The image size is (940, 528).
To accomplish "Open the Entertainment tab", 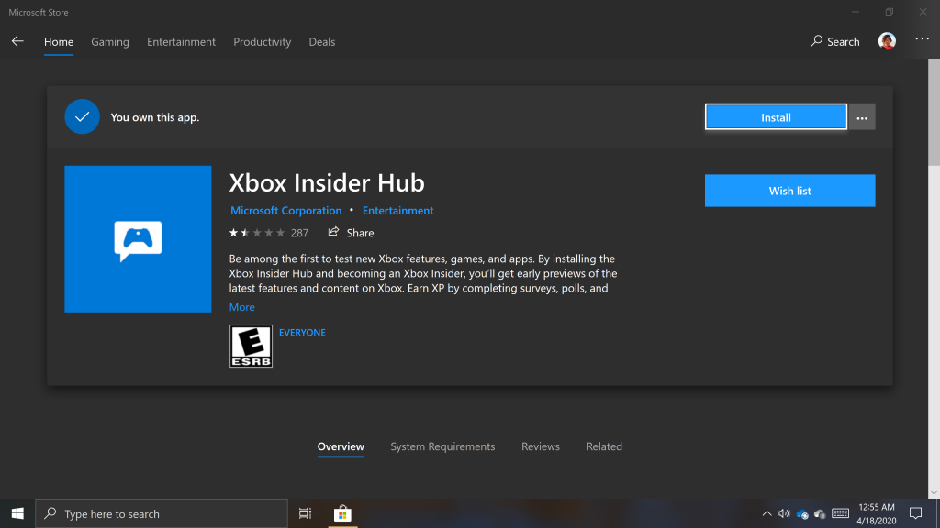I will 181,42.
